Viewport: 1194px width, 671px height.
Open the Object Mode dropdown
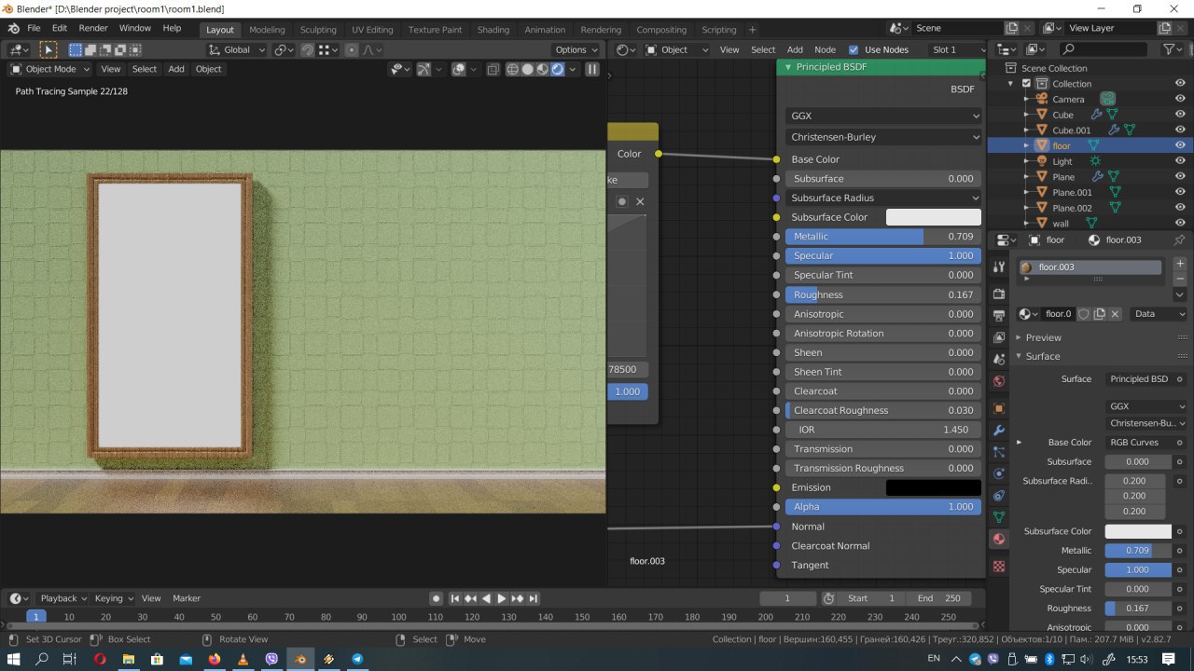click(50, 69)
